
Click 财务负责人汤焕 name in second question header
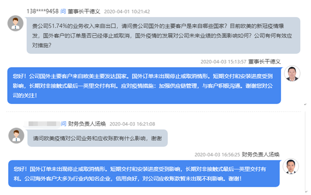point(87,124)
